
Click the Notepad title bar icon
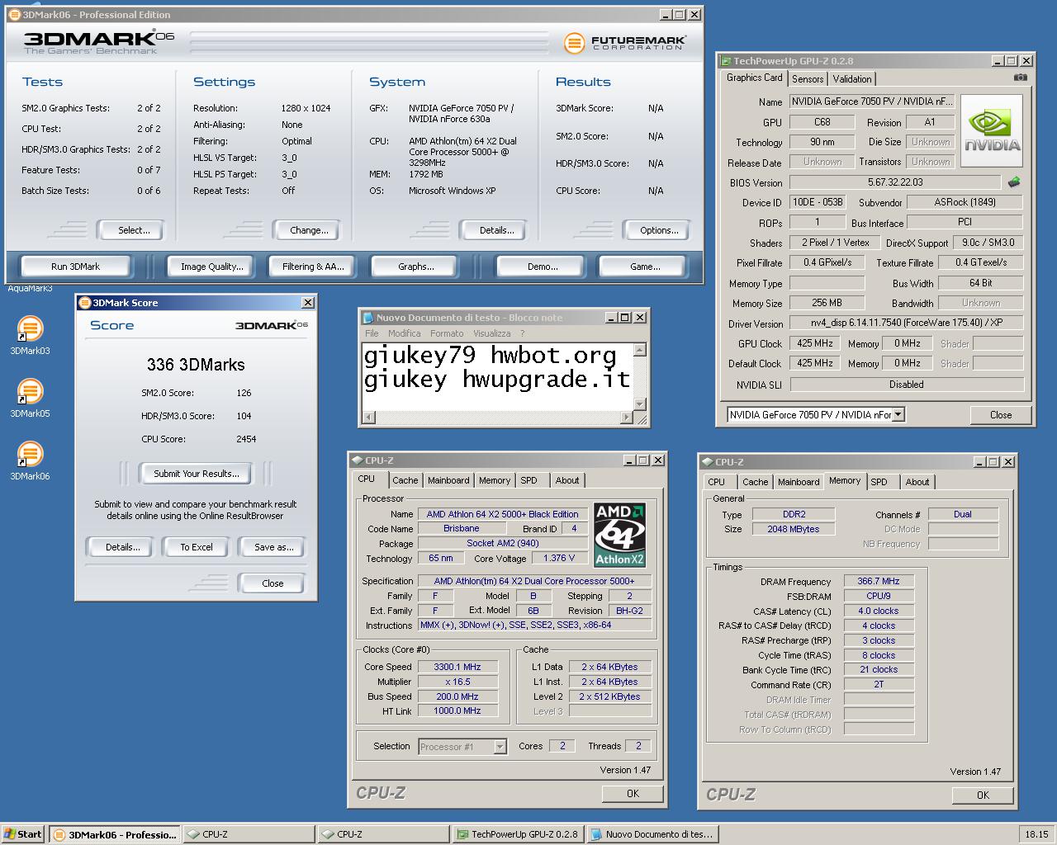368,317
